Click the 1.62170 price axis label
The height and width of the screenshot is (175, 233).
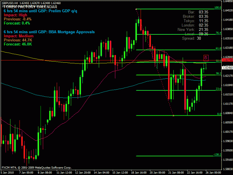[228, 76]
